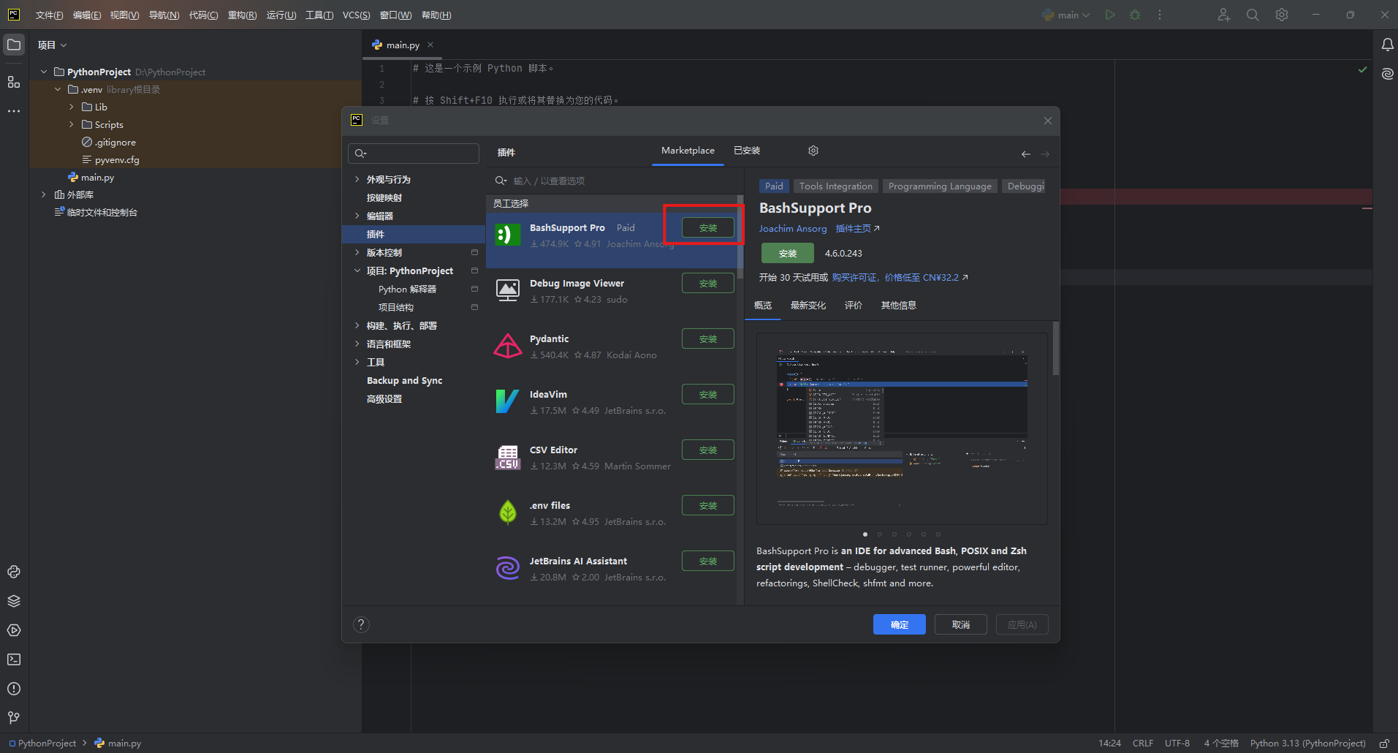
Task: Open the Joachim Ansorg vendor link
Action: [x=793, y=229]
